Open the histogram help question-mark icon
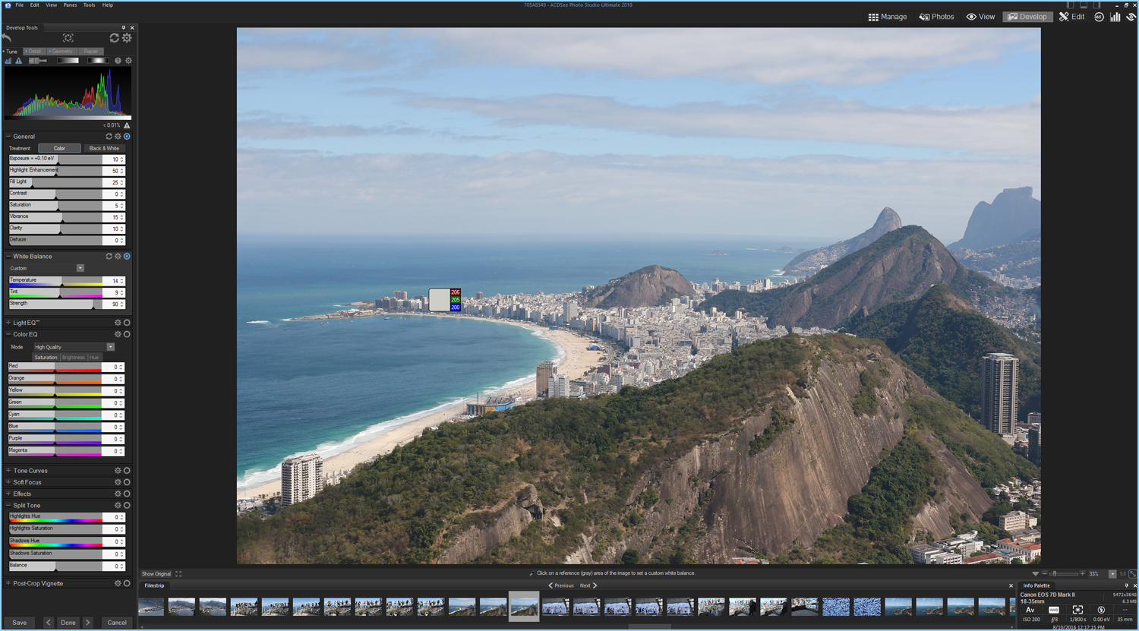The height and width of the screenshot is (631, 1139). click(x=118, y=61)
